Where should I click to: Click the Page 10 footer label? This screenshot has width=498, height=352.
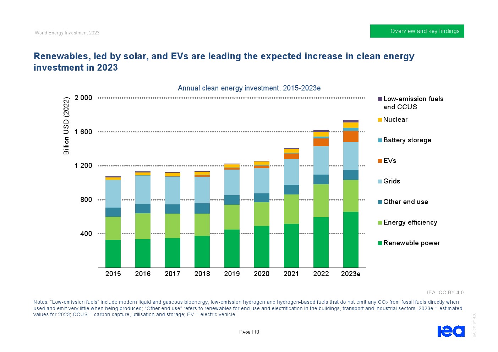tap(249, 332)
